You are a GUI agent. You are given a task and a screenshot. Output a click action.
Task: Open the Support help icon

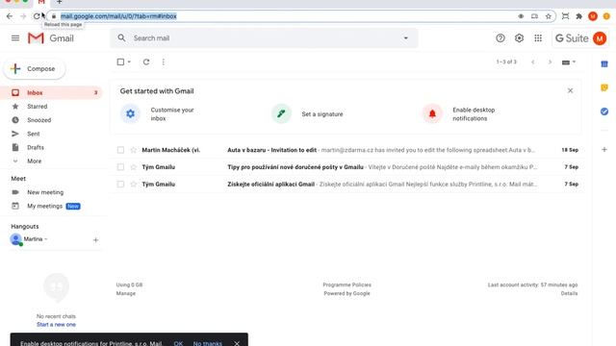pyautogui.click(x=500, y=38)
